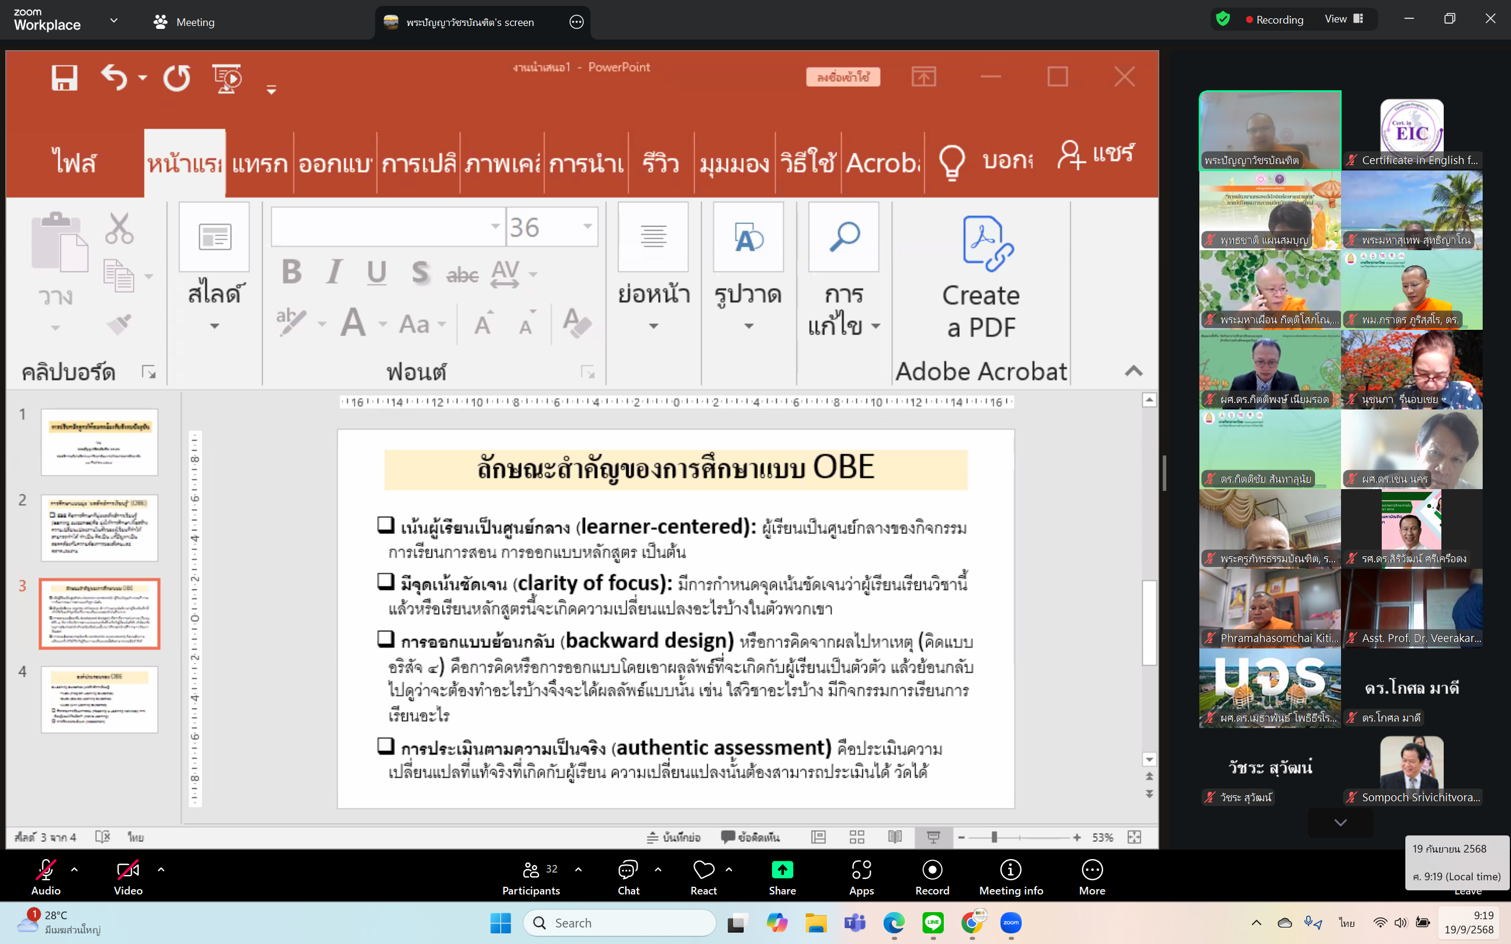Viewport: 1511px width, 944px height.
Task: Click the zoom in plus button
Action: coord(1077,837)
